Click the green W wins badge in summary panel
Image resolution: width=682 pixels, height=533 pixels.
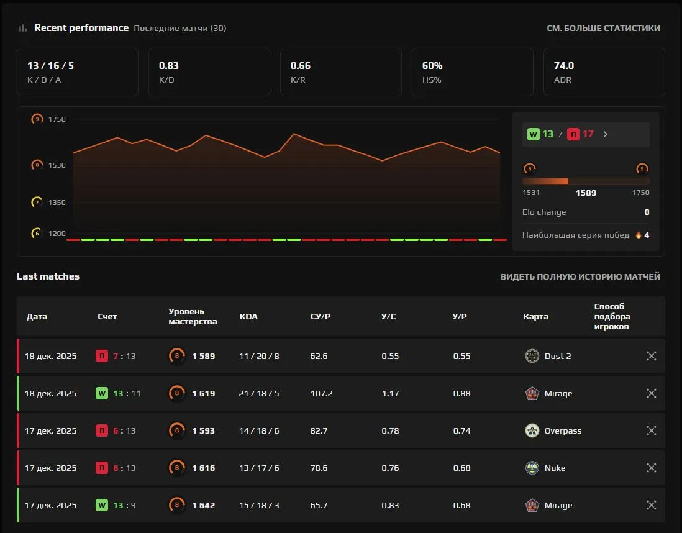point(534,134)
